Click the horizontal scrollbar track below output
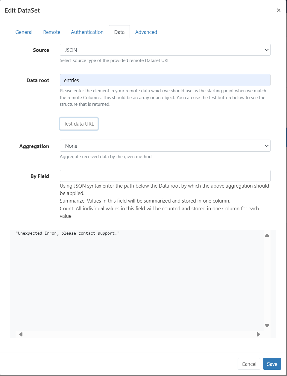Viewport: 287px width, 376px height. [139, 334]
